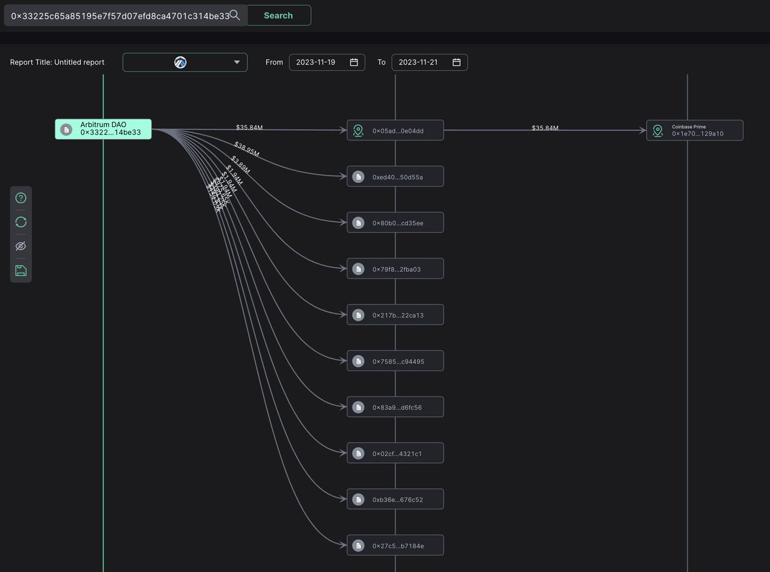Open the To date calendar icon
Image resolution: width=770 pixels, height=572 pixels.
click(x=456, y=62)
